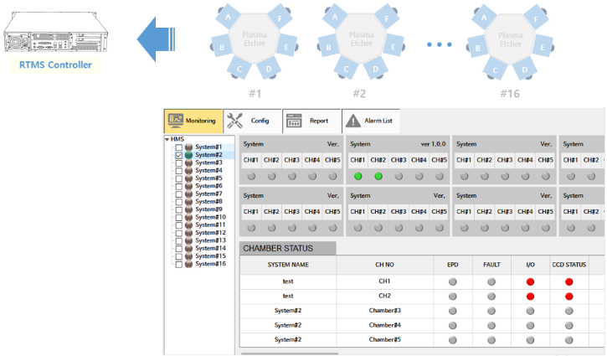Check the System#1 checkbox
The image size is (607, 356).
[179, 147]
